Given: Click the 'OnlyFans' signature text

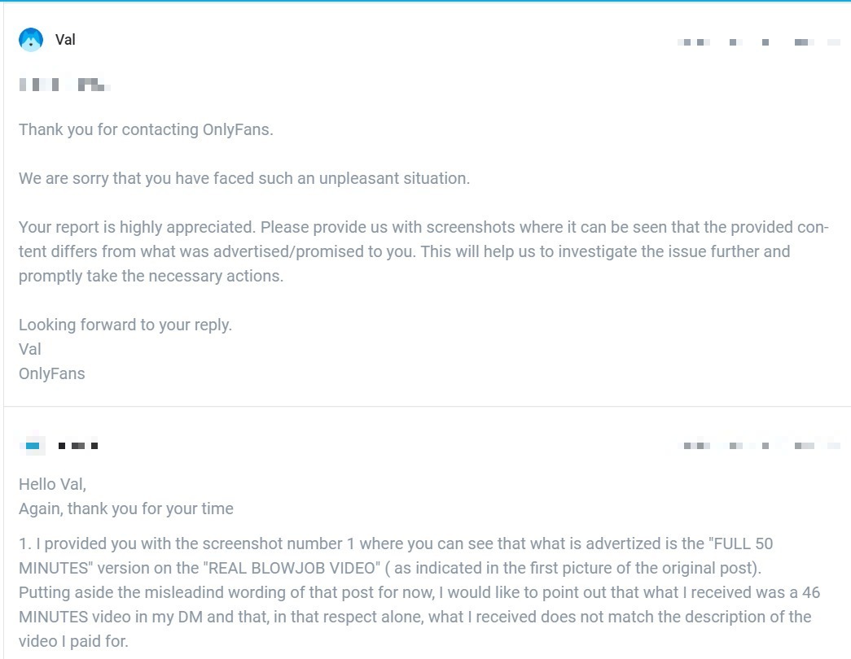Looking at the screenshot, I should pos(52,373).
